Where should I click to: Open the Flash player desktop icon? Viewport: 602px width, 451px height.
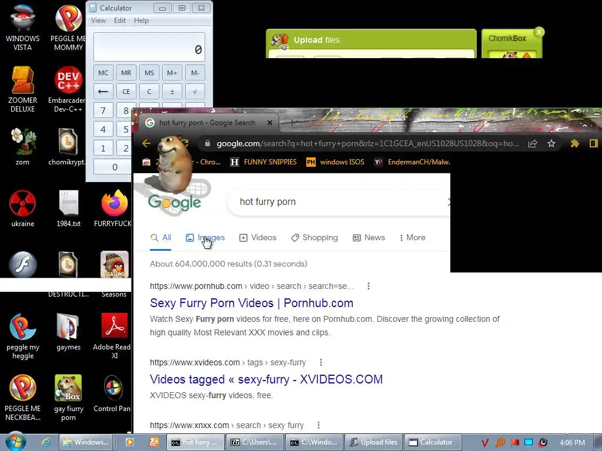23,265
